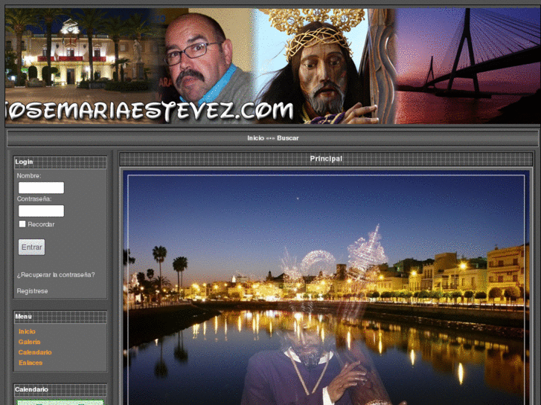
Task: Click the main night river photo
Action: pos(326,288)
